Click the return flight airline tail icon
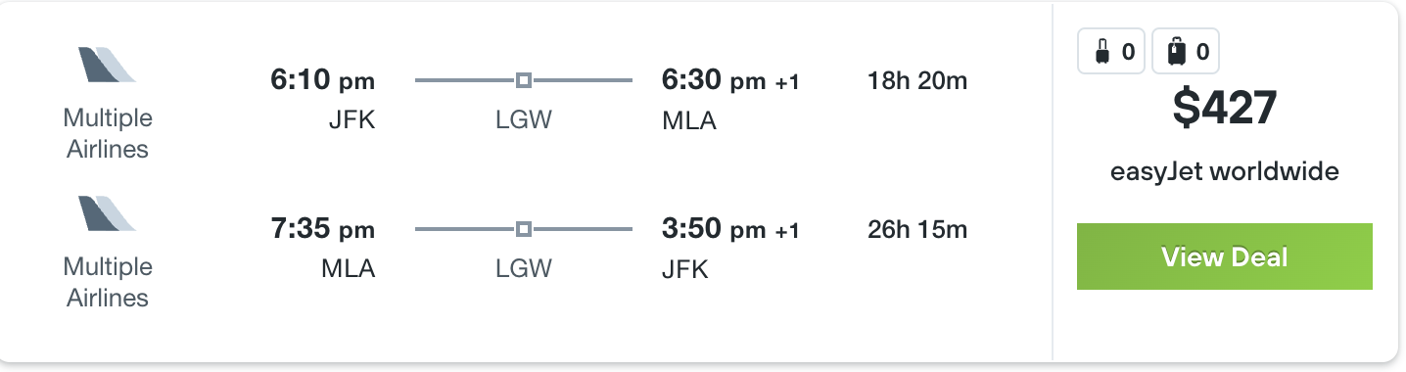This screenshot has width=1406, height=372. pyautogui.click(x=108, y=212)
